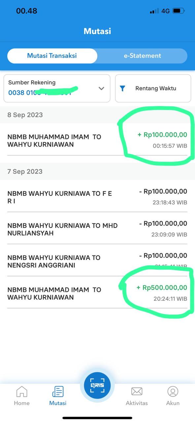
Task: Tap the battery indicator in status bar
Action: click(x=179, y=11)
